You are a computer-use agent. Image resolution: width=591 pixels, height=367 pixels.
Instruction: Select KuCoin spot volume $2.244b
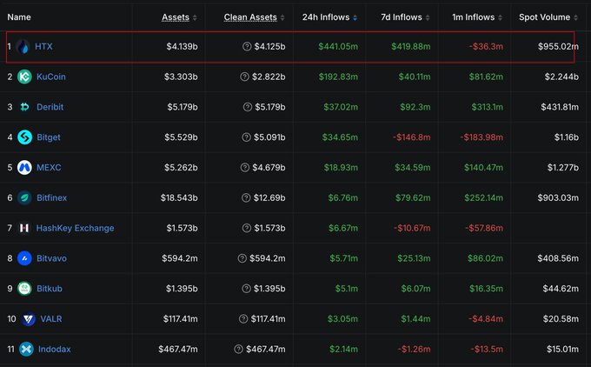tap(561, 77)
